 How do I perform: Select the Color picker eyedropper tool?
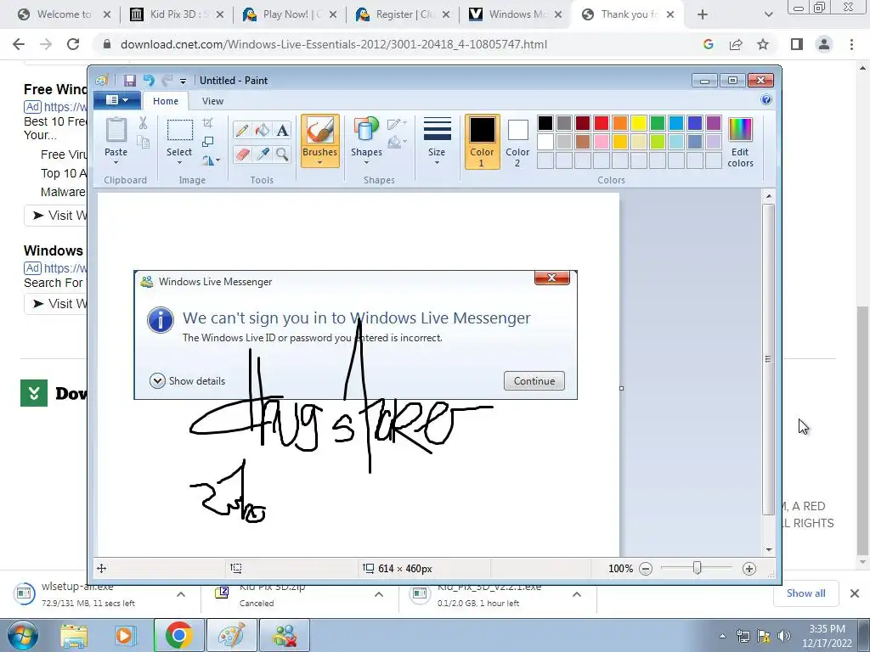262,154
